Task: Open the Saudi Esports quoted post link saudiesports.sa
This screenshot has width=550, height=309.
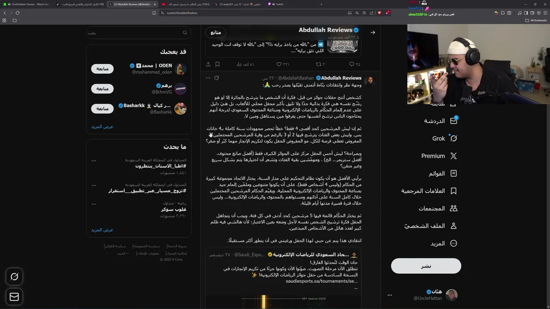Action: (321, 281)
